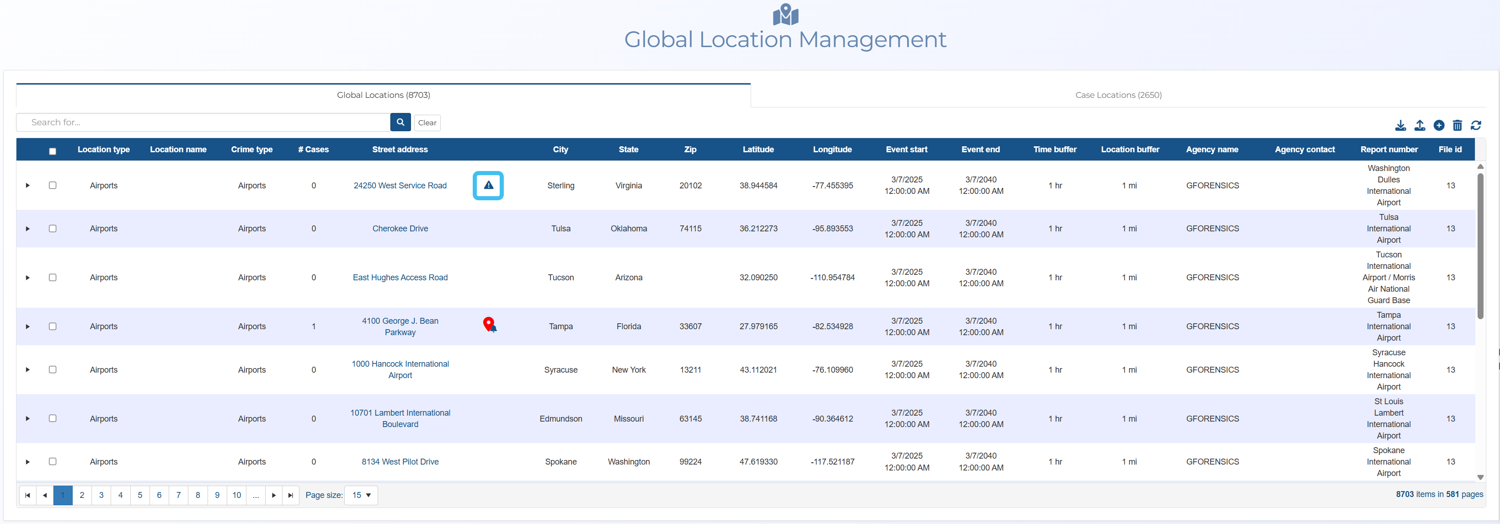
Task: Tick the checkbox for Tulsa row
Action: click(x=53, y=228)
